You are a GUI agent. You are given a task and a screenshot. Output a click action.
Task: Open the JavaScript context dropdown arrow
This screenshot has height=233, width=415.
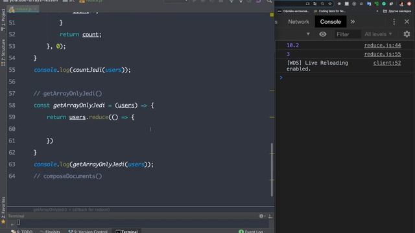308,34
